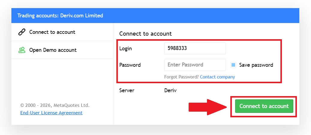The width and height of the screenshot is (311, 135).
Task: Click the Login field label
Action: pos(125,48)
